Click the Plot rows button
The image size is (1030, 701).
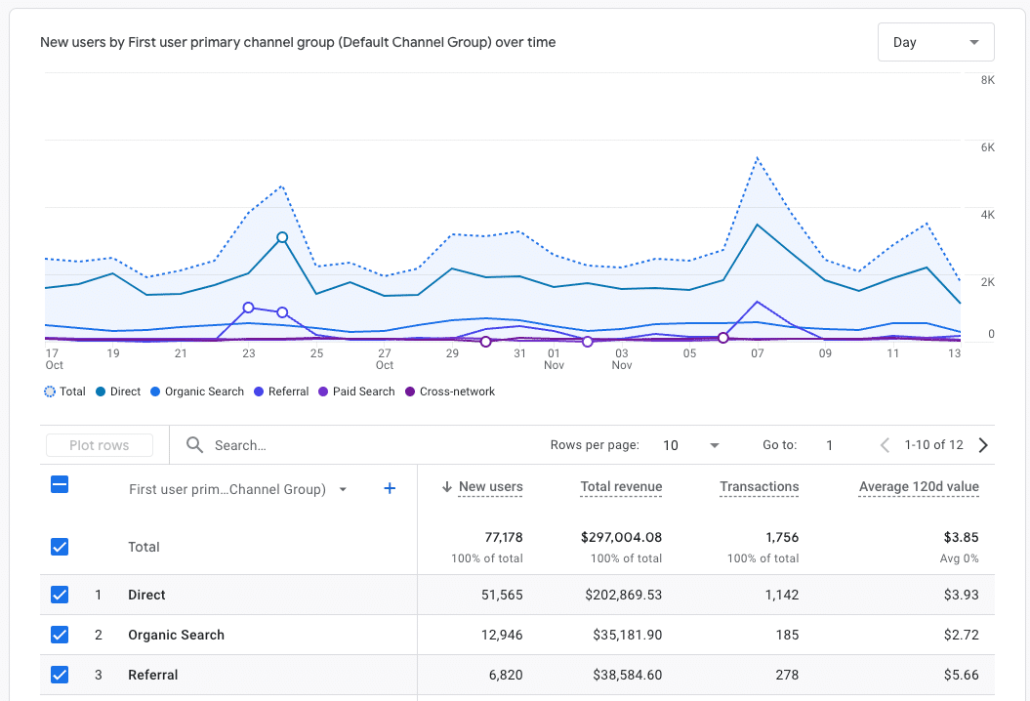pos(100,445)
